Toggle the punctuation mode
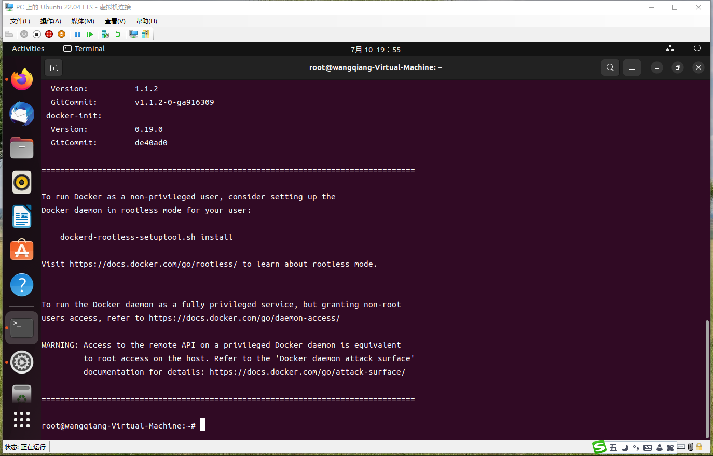The image size is (713, 456). (636, 448)
